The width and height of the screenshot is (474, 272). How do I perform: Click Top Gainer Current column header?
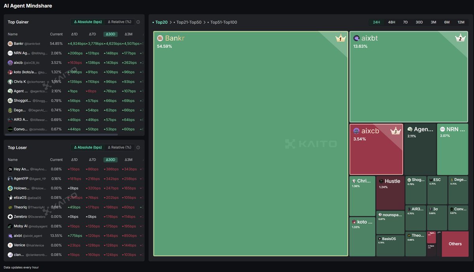56,34
